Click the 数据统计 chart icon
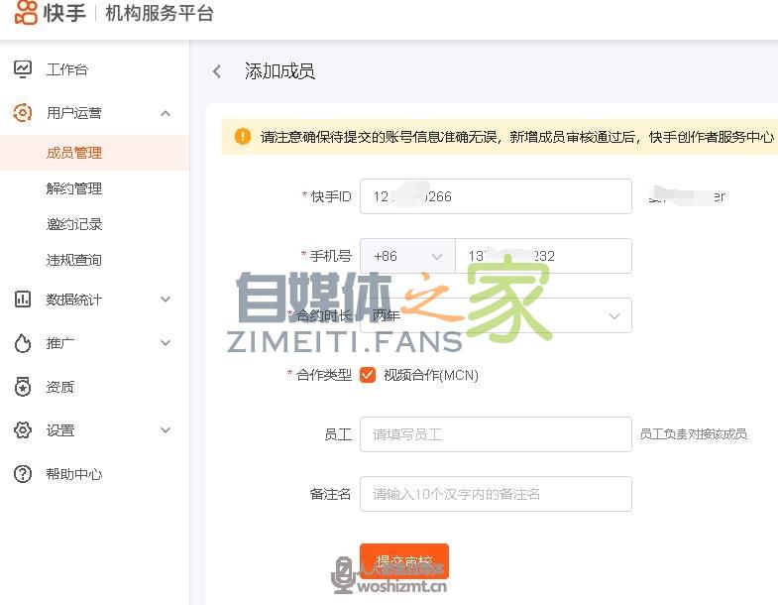The image size is (778, 605). click(x=22, y=300)
